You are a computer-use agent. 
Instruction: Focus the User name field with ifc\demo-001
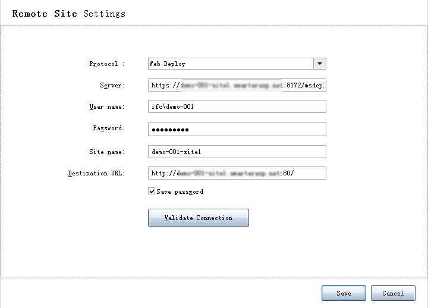237,106
